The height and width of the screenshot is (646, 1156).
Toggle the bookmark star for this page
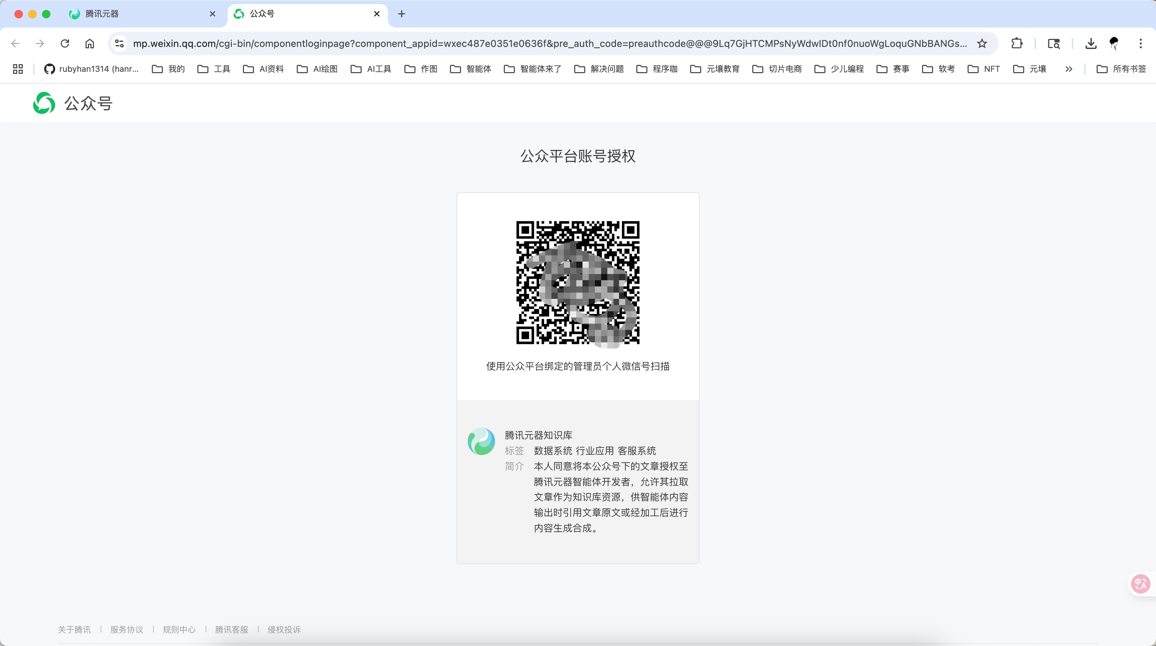982,43
